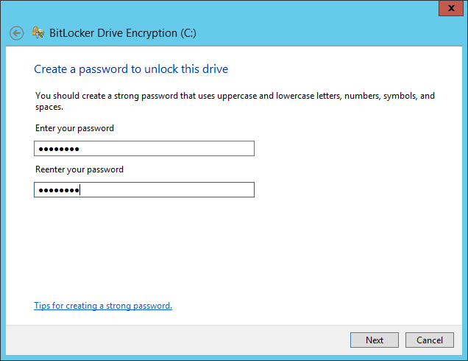
Task: Close the BitLocker wizard with the red X
Action: point(451,8)
